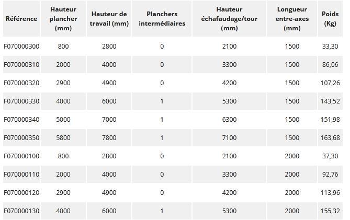Click reference F070000350
This screenshot has width=350, height=220.
tap(21, 138)
